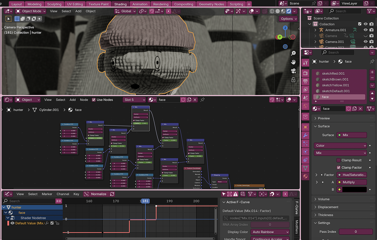Click A input Multiply link button

tap(352, 182)
